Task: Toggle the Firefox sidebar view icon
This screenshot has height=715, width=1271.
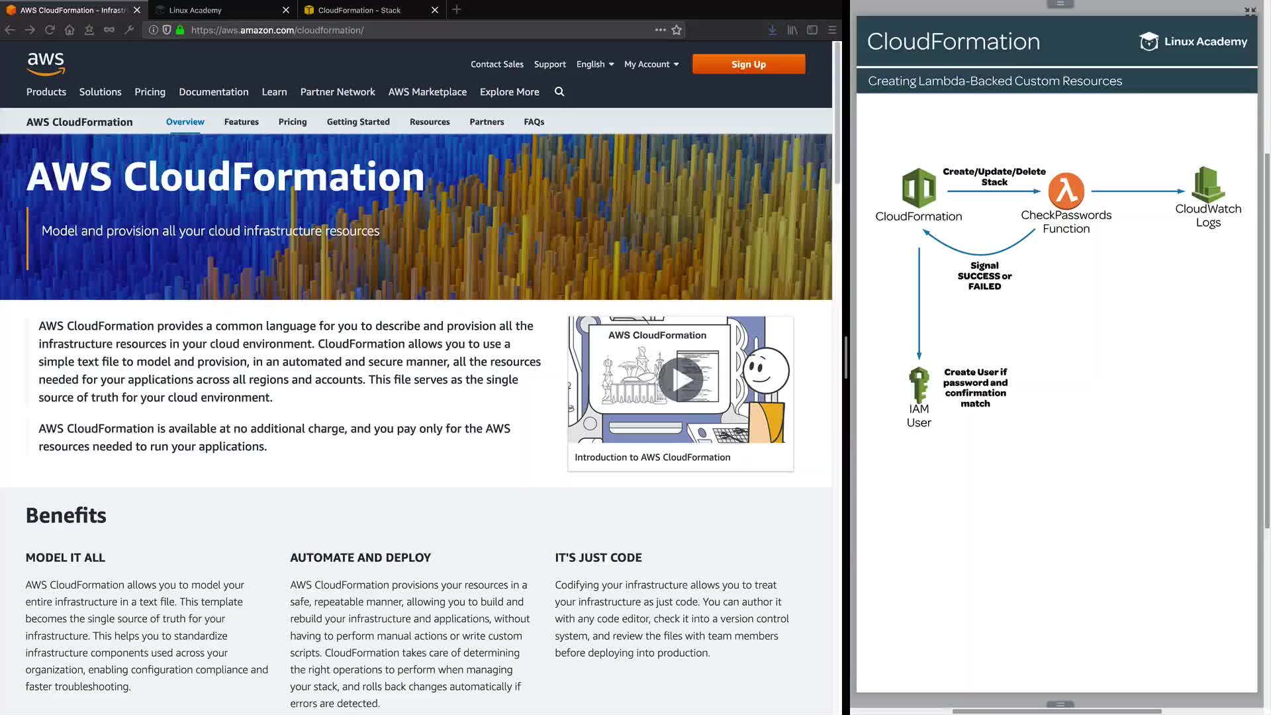Action: click(x=812, y=30)
